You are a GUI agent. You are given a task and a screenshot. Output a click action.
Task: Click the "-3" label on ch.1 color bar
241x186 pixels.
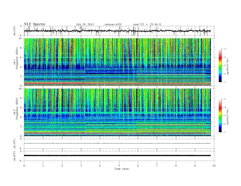tap(225, 49)
